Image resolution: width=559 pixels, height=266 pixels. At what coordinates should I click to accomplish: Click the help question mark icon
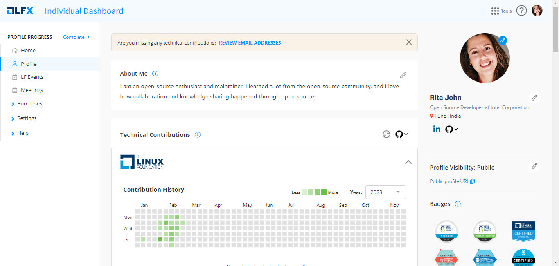coord(521,11)
